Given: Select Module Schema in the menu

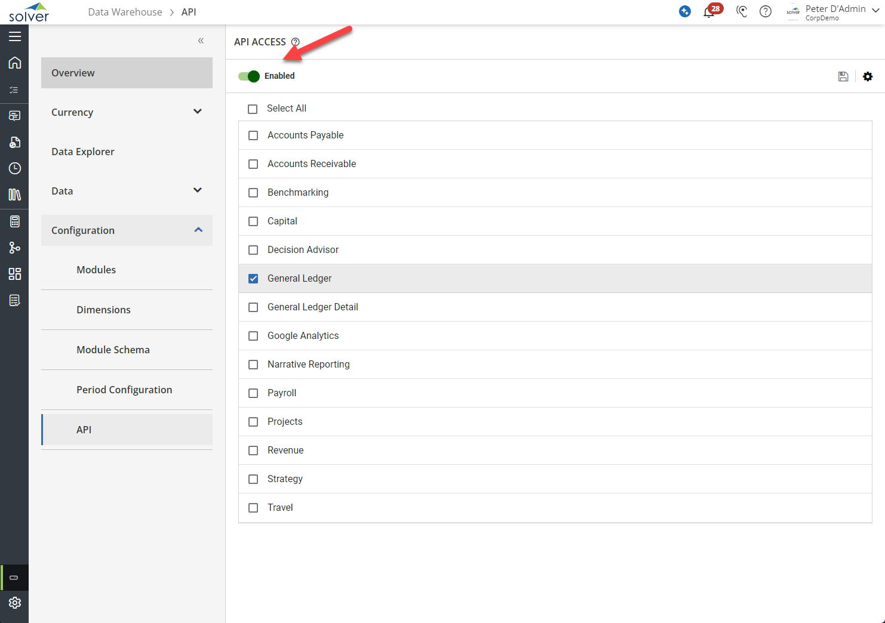Looking at the screenshot, I should tap(113, 350).
